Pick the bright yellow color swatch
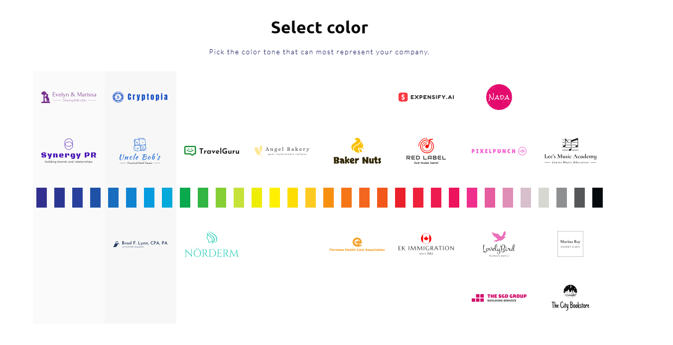This screenshot has width=673, height=345. pos(274,198)
